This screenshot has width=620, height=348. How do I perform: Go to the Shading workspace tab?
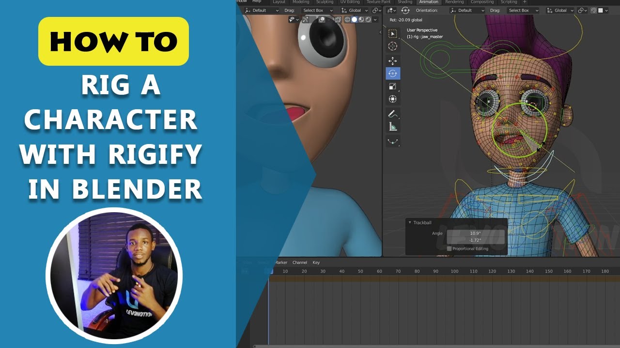(405, 2)
